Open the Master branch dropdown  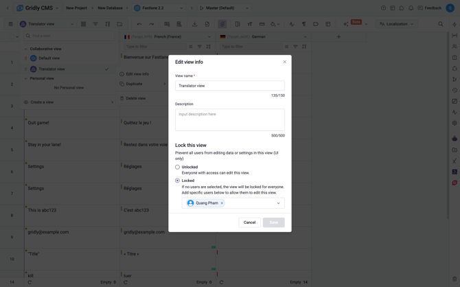pyautogui.click(x=220, y=8)
